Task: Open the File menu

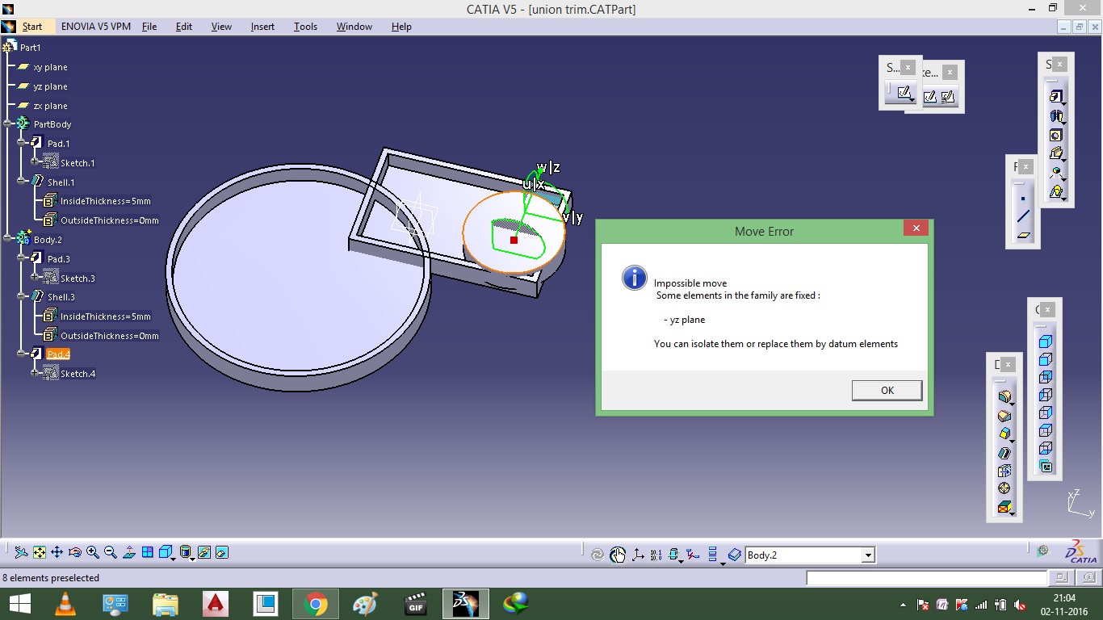Action: 149,27
